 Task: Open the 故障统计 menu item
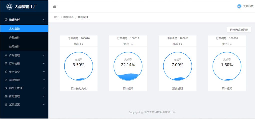click(14, 46)
